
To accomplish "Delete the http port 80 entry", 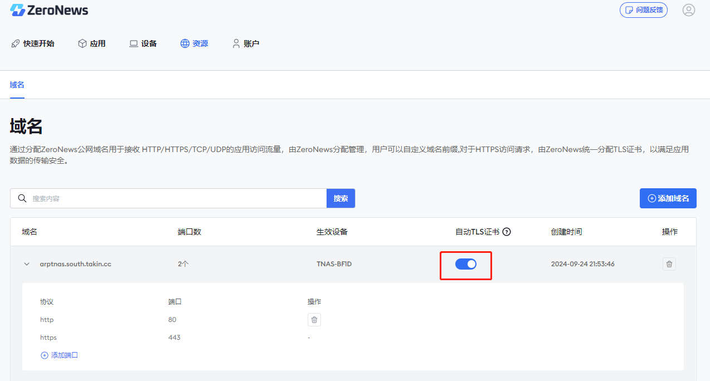I will pos(314,320).
